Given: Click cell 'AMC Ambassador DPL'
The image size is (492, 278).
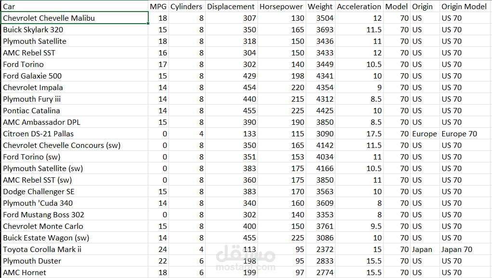Looking at the screenshot, I should tap(75, 122).
